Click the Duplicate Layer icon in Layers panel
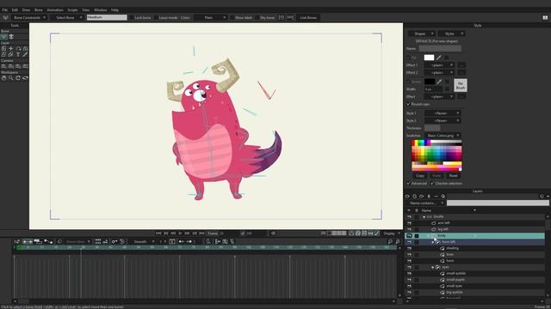 [415, 197]
